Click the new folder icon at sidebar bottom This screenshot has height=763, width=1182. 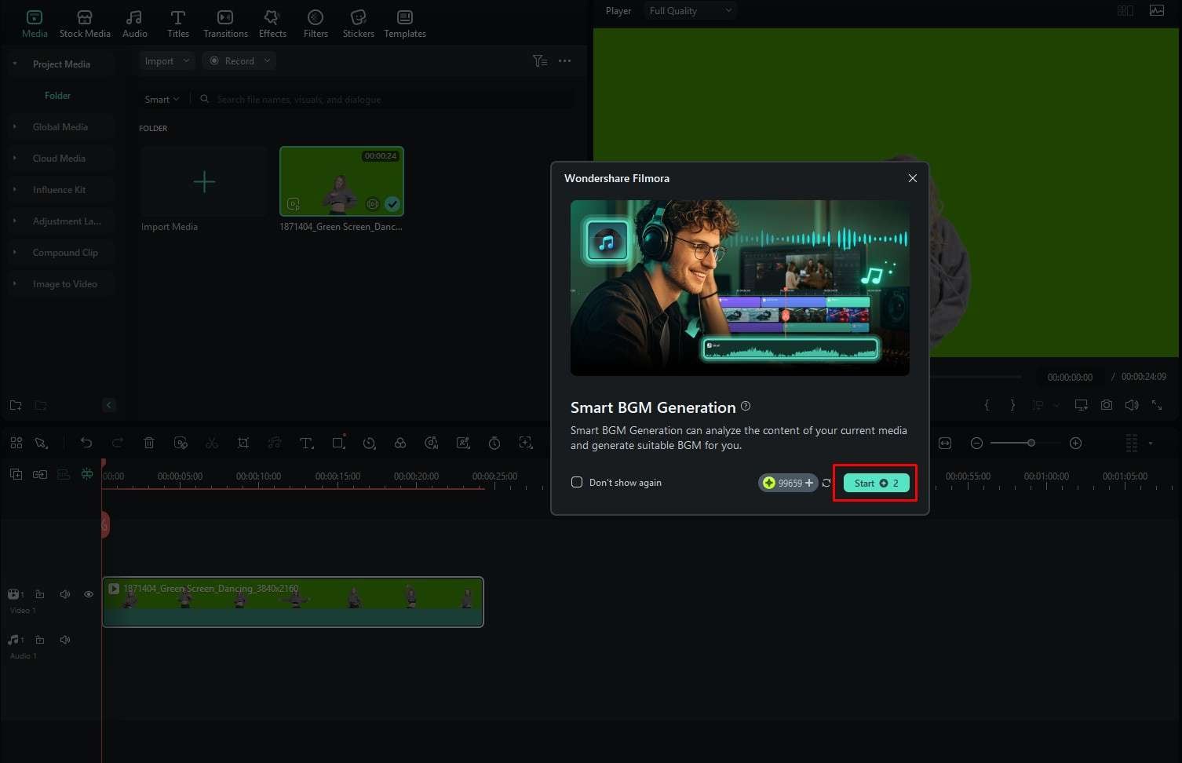point(16,405)
